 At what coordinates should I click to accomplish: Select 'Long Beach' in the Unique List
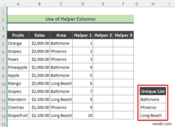[153, 115]
